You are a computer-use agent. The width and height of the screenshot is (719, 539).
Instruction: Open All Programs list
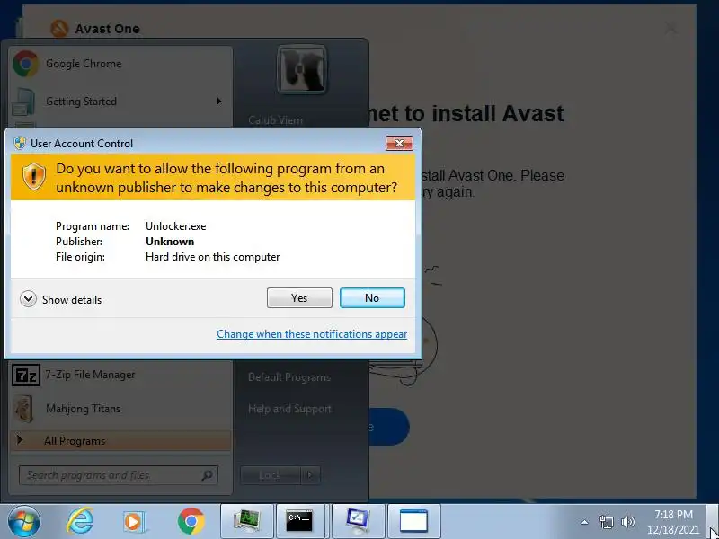[120, 441]
